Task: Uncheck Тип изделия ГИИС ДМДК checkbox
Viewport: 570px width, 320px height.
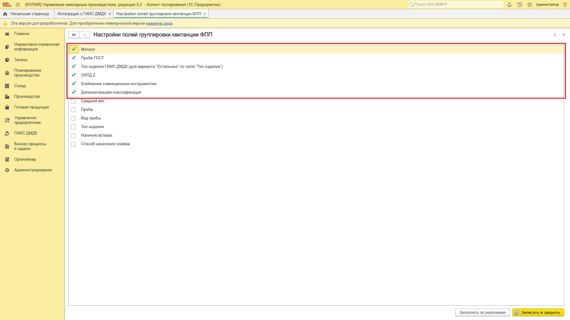Action: [74, 66]
